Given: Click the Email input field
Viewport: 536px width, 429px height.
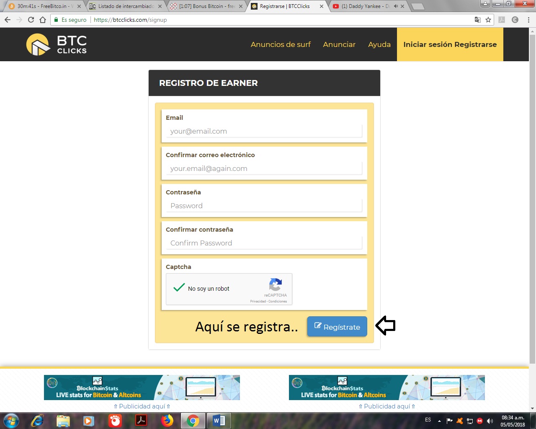Looking at the screenshot, I should coord(264,131).
